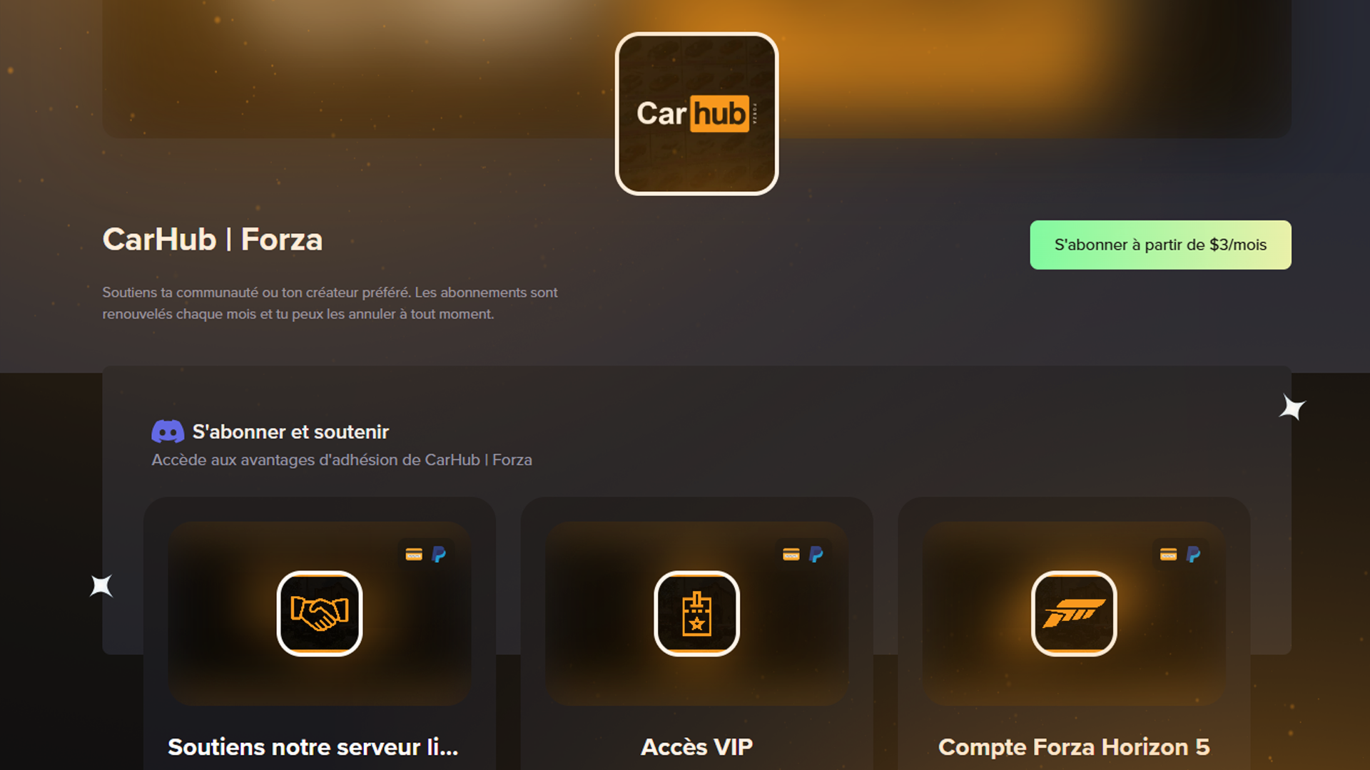Viewport: 1370px width, 770px height.
Task: Click the credit card icon on Forza Horizon 5 card
Action: pos(1168,555)
